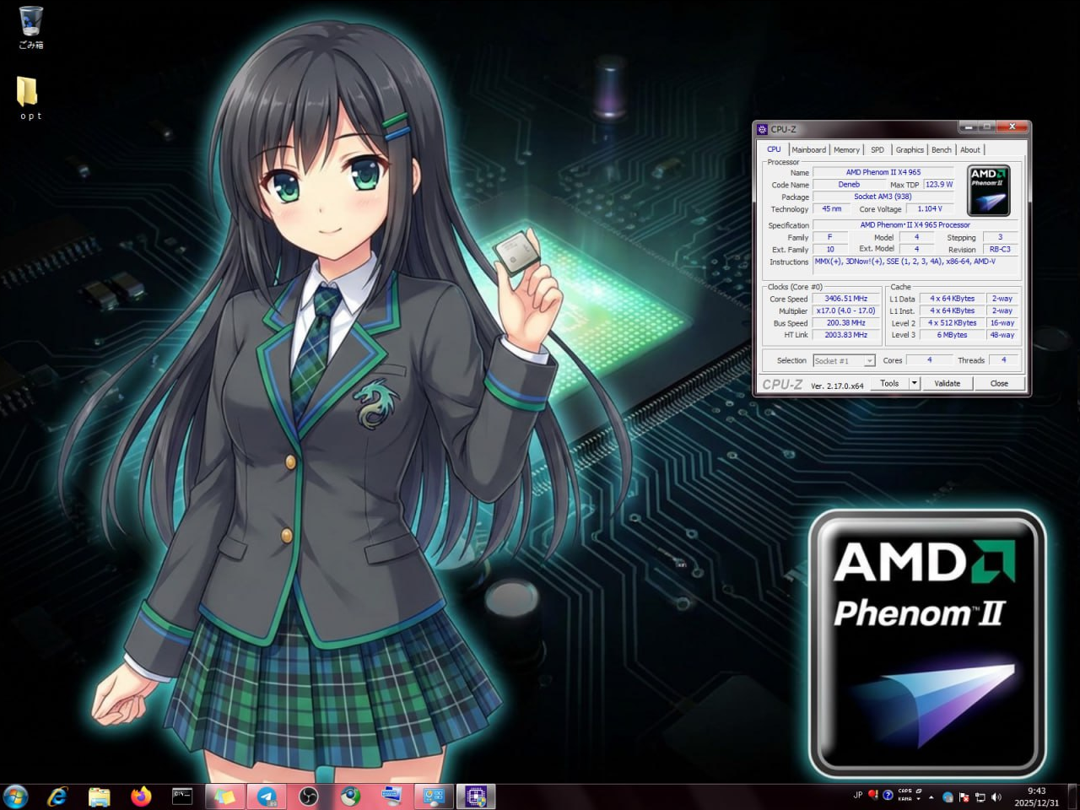Switch to the Mainboard tab
The height and width of the screenshot is (810, 1080).
tap(808, 150)
